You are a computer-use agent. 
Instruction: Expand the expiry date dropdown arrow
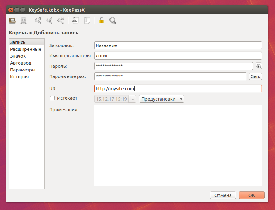coord(133,99)
